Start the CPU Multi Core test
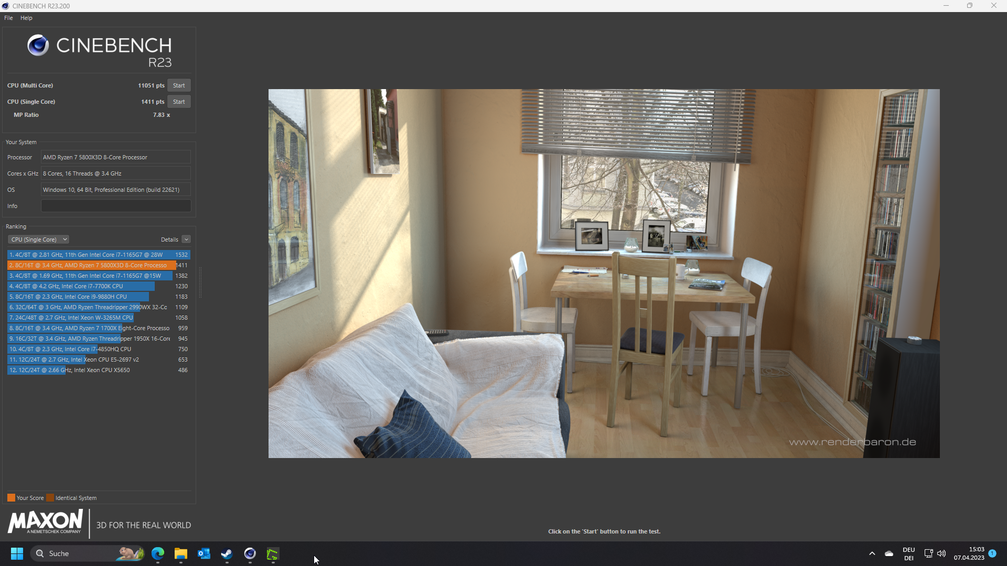1007x566 pixels. (179, 85)
